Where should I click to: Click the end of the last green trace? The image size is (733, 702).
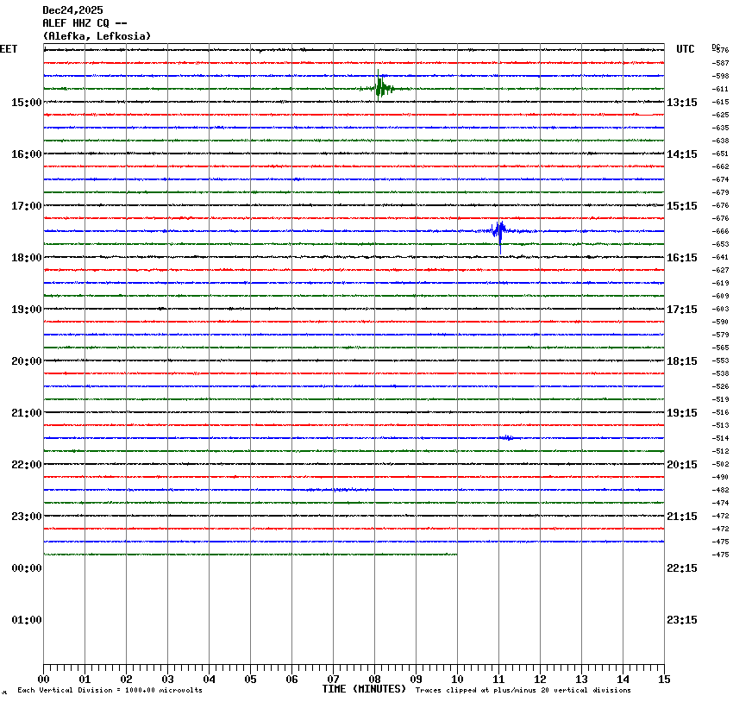click(x=456, y=555)
